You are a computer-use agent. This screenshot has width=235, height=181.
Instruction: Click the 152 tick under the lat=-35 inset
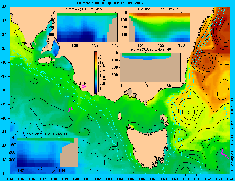tap(161, 45)
